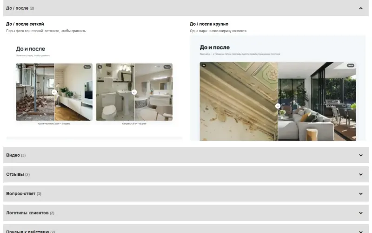The image size is (372, 233).
Task: Click the После badge on kitchen-living room pair
Action: click(x=87, y=67)
